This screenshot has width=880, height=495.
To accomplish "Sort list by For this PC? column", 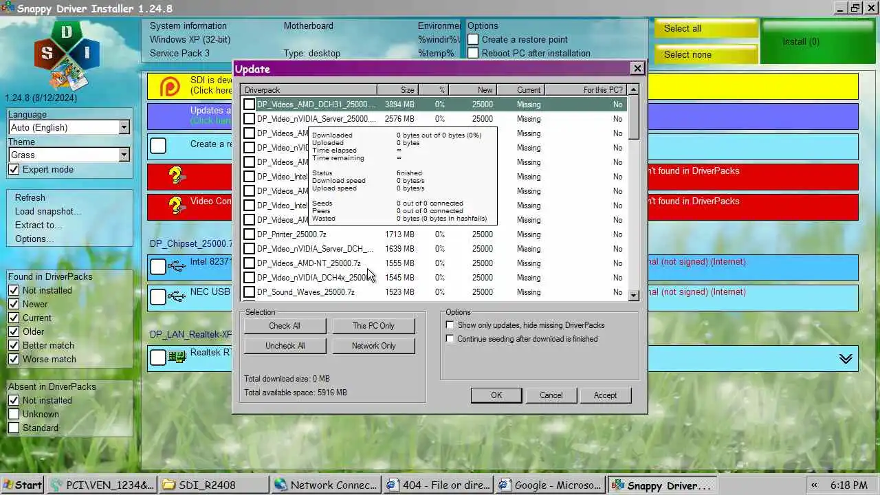I will coord(586,90).
